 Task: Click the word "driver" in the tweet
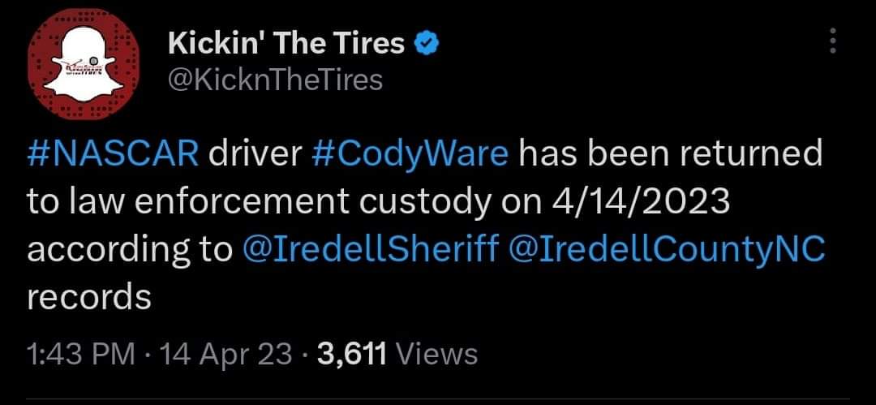coord(255,153)
